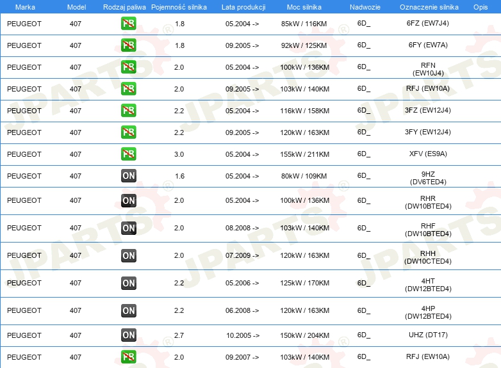Select model 407 in the 9HZ row
This screenshot has height=368, width=501.
[76, 176]
